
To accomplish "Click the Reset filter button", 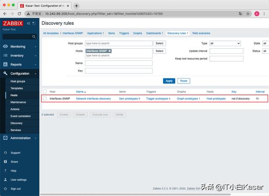I will 184,81.
